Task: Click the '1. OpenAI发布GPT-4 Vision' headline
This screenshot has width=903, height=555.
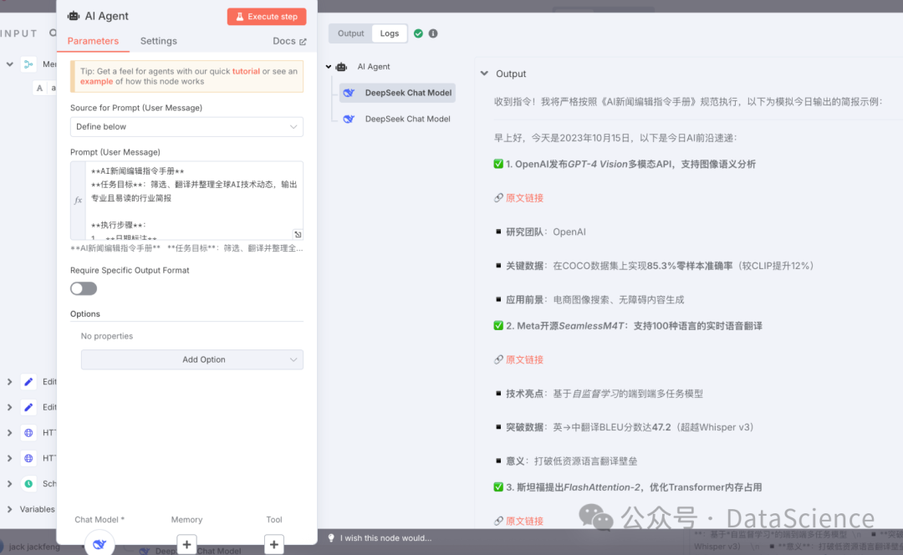Action: (x=630, y=164)
